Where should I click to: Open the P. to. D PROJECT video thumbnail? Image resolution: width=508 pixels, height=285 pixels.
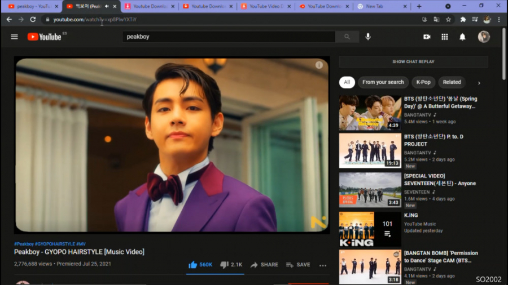point(370,150)
